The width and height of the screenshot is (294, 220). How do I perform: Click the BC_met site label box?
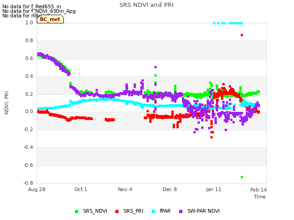[50, 19]
